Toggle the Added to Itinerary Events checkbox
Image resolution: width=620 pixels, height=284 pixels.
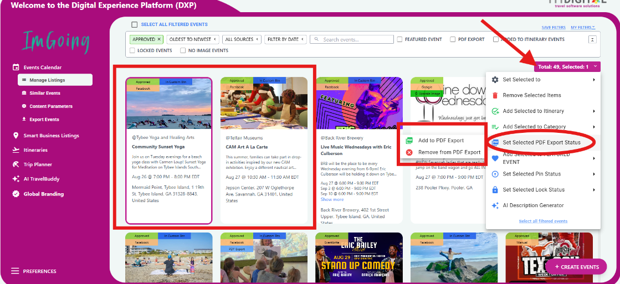[x=495, y=39]
